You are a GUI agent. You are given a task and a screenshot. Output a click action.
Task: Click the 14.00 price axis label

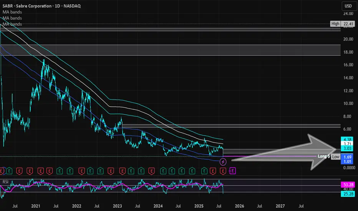tap(348, 78)
